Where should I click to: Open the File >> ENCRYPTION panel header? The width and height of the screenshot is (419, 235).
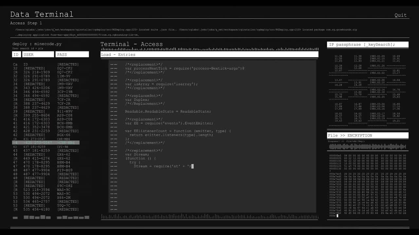tap(367, 135)
